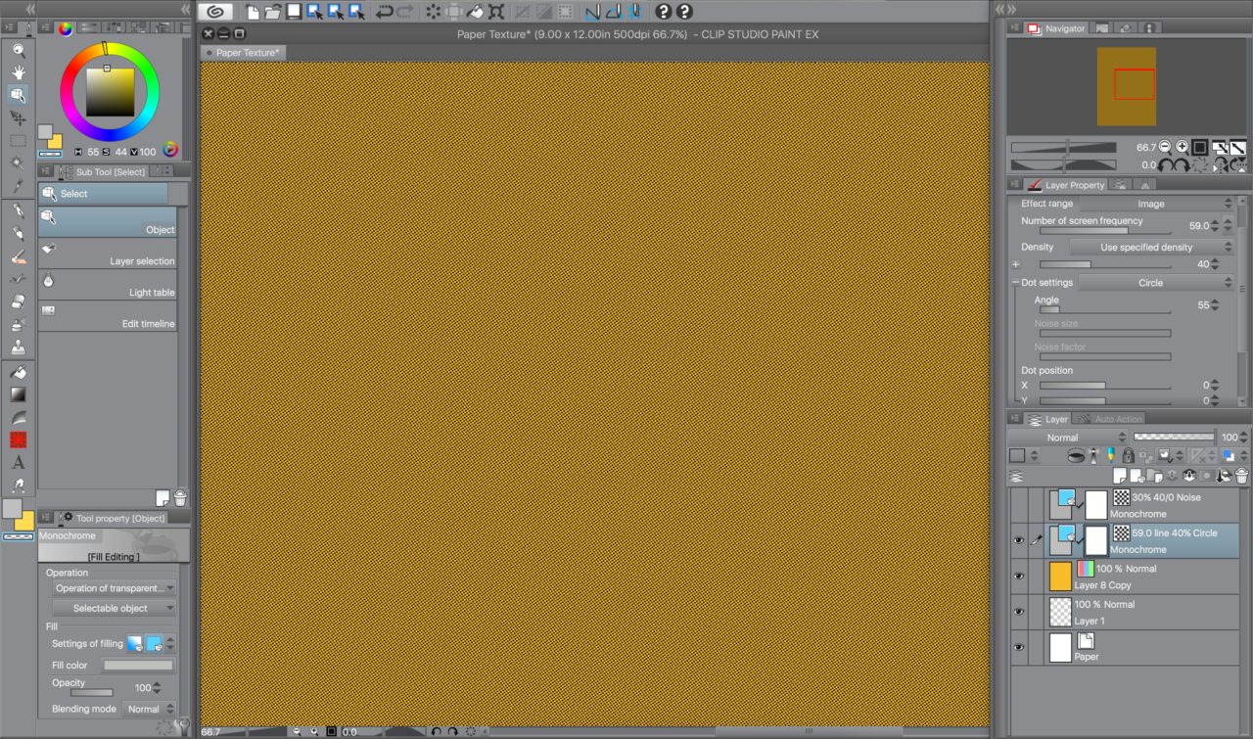The height and width of the screenshot is (739, 1253).
Task: Toggle visibility of Layer 8 Copy
Action: (1019, 576)
